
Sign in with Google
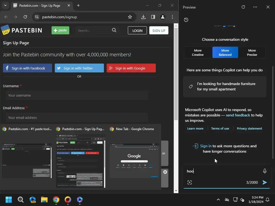131,68
